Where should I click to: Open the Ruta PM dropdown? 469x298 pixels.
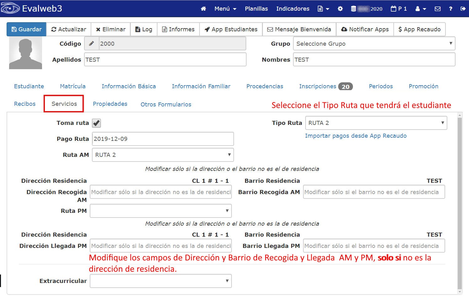point(161,211)
